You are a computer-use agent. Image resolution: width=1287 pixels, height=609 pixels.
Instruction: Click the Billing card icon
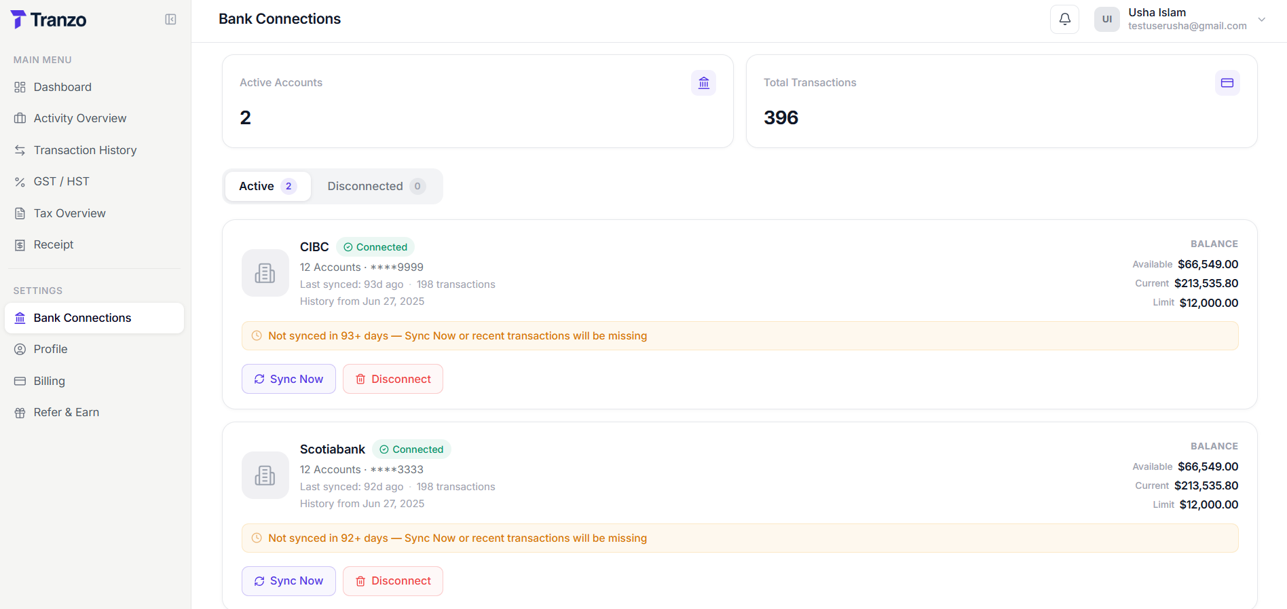[20, 381]
